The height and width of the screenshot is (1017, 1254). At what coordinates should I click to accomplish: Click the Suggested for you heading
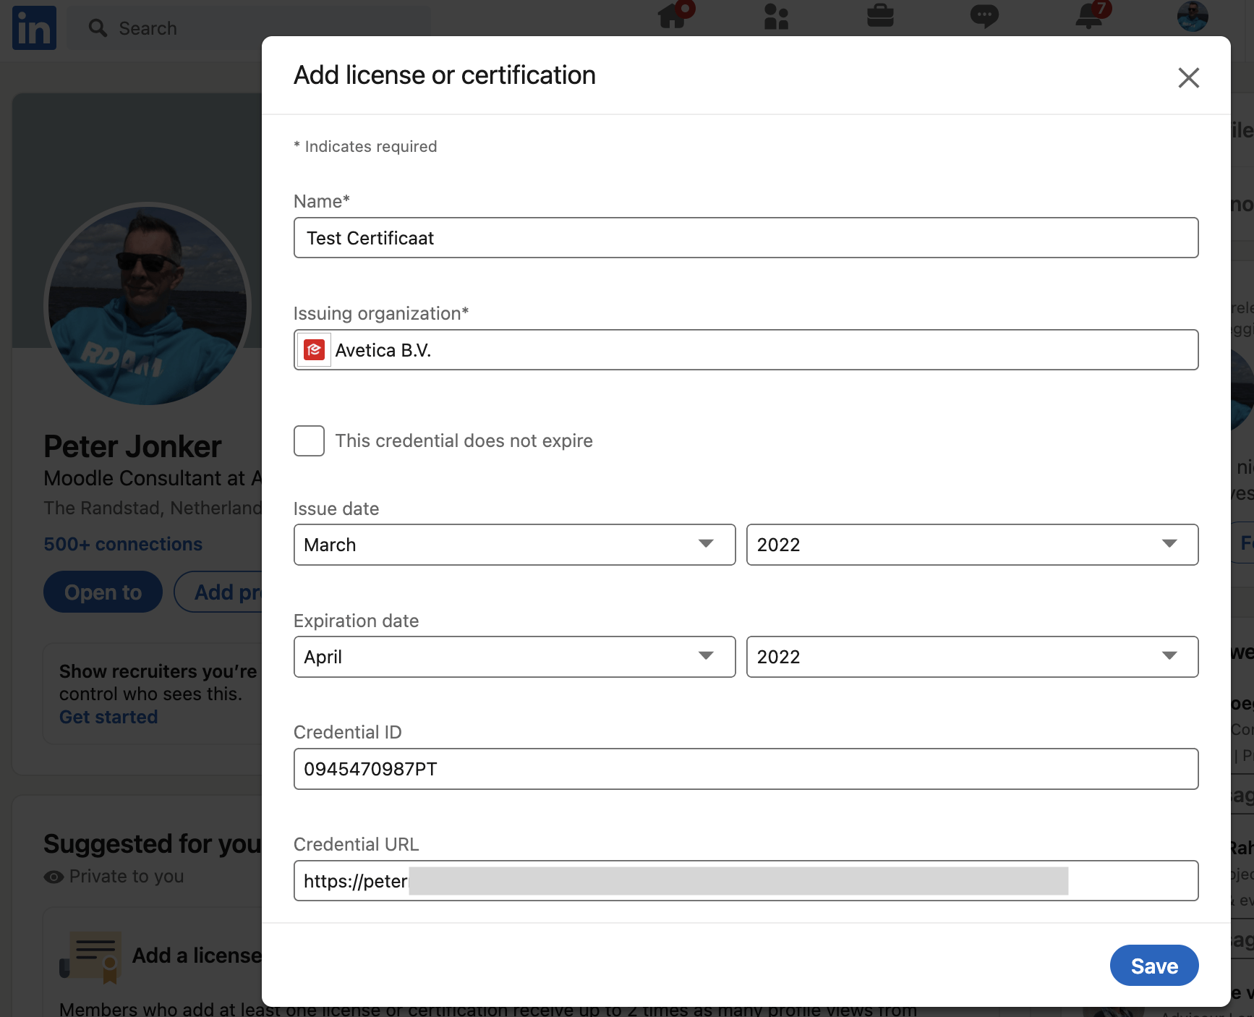(152, 843)
